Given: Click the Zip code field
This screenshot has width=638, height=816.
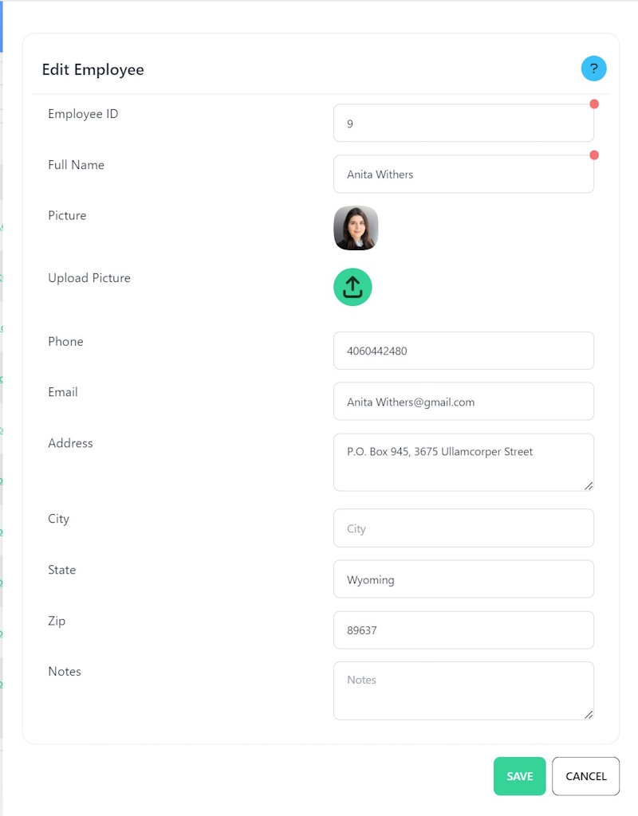Looking at the screenshot, I should click(463, 630).
